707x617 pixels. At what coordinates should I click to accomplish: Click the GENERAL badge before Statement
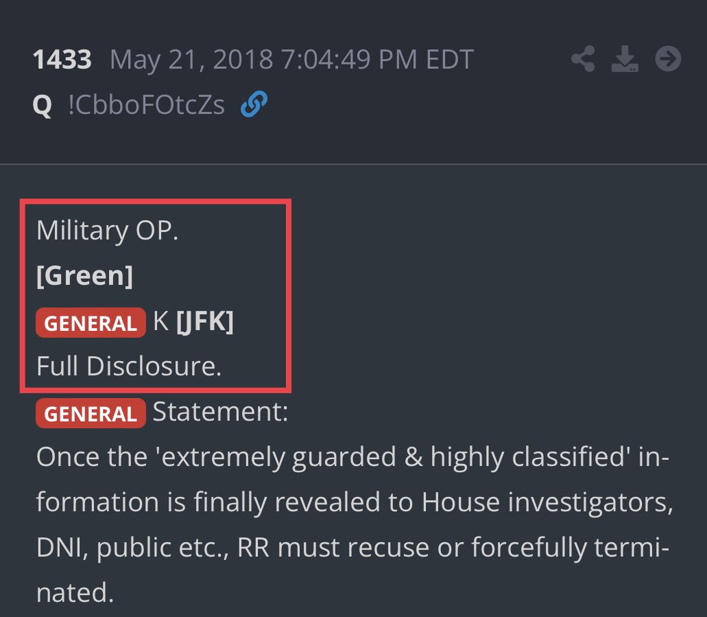(x=91, y=414)
